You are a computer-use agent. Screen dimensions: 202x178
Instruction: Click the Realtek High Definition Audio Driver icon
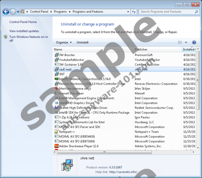coord(56,108)
